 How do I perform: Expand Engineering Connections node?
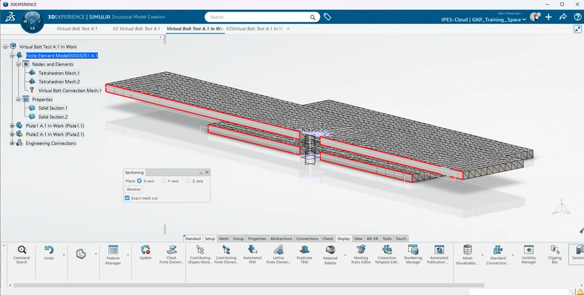pos(12,143)
